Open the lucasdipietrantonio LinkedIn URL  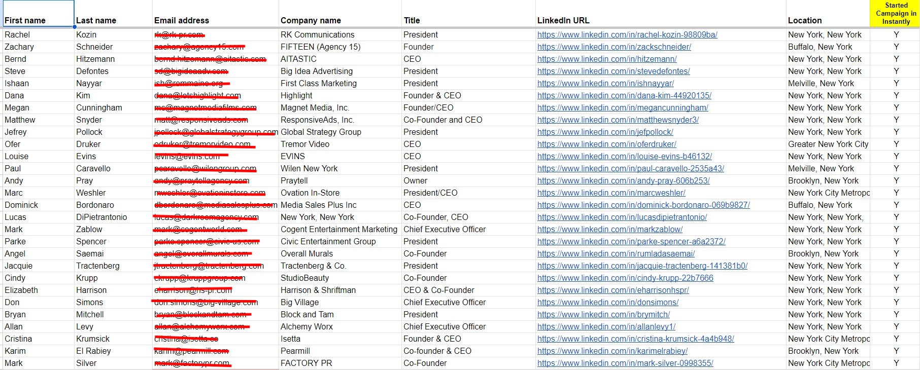click(x=622, y=217)
